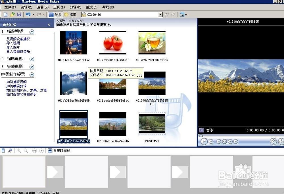Click the take picture (camera) icon under the preview
284x194 pixels.
(281, 141)
